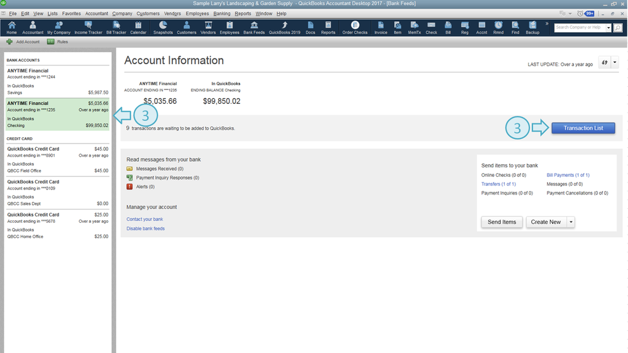Open the Rules button

point(58,42)
